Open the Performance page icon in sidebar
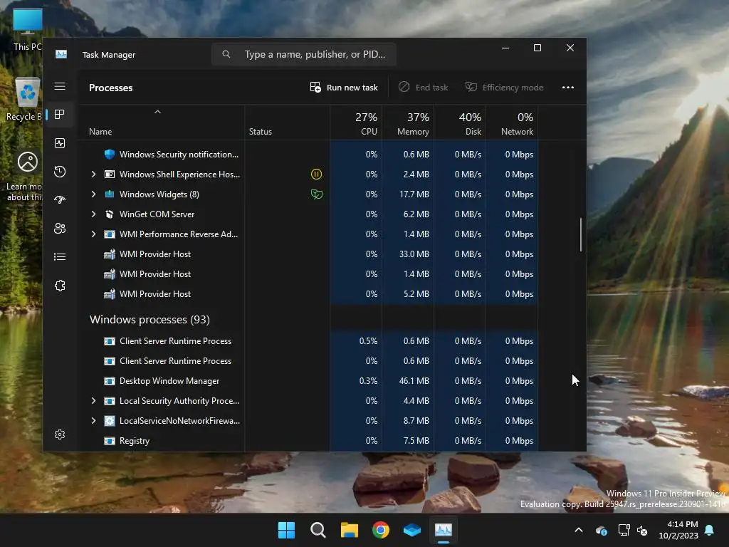This screenshot has width=729, height=547. tap(60, 143)
